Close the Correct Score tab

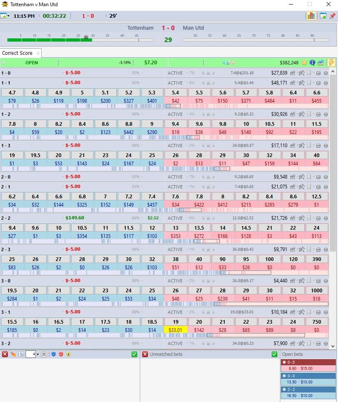click(38, 53)
